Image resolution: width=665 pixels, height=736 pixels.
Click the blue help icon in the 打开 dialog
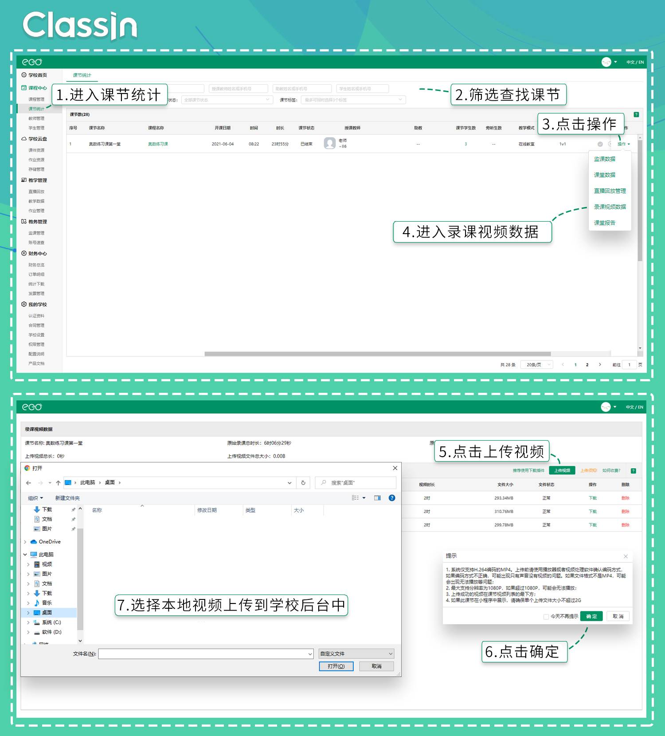click(392, 498)
